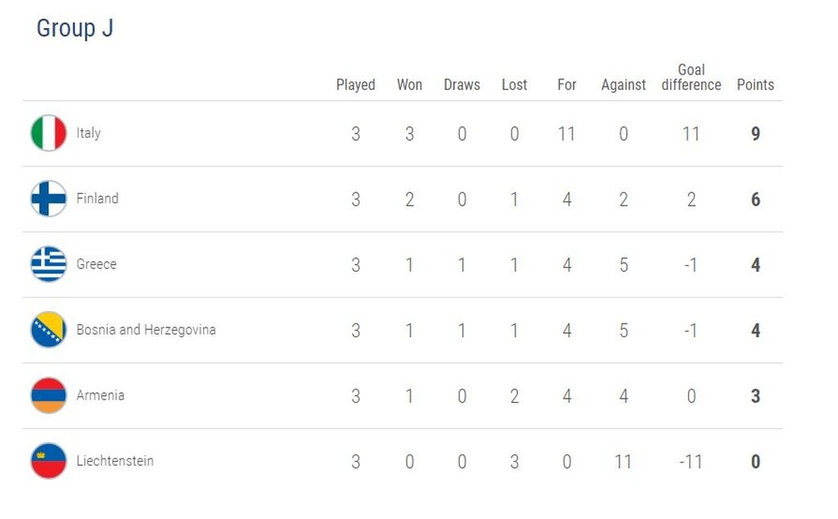Click the Armenia flag icon
The height and width of the screenshot is (519, 838).
point(48,395)
